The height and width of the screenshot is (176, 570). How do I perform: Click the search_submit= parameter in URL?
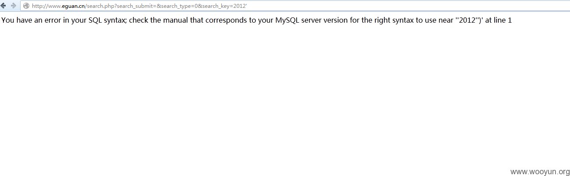[137, 6]
